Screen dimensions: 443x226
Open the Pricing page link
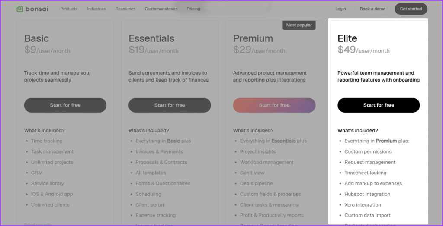193,9
